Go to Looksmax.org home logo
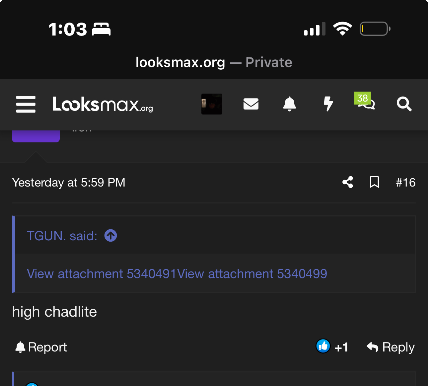Image resolution: width=428 pixels, height=386 pixels. 103,104
